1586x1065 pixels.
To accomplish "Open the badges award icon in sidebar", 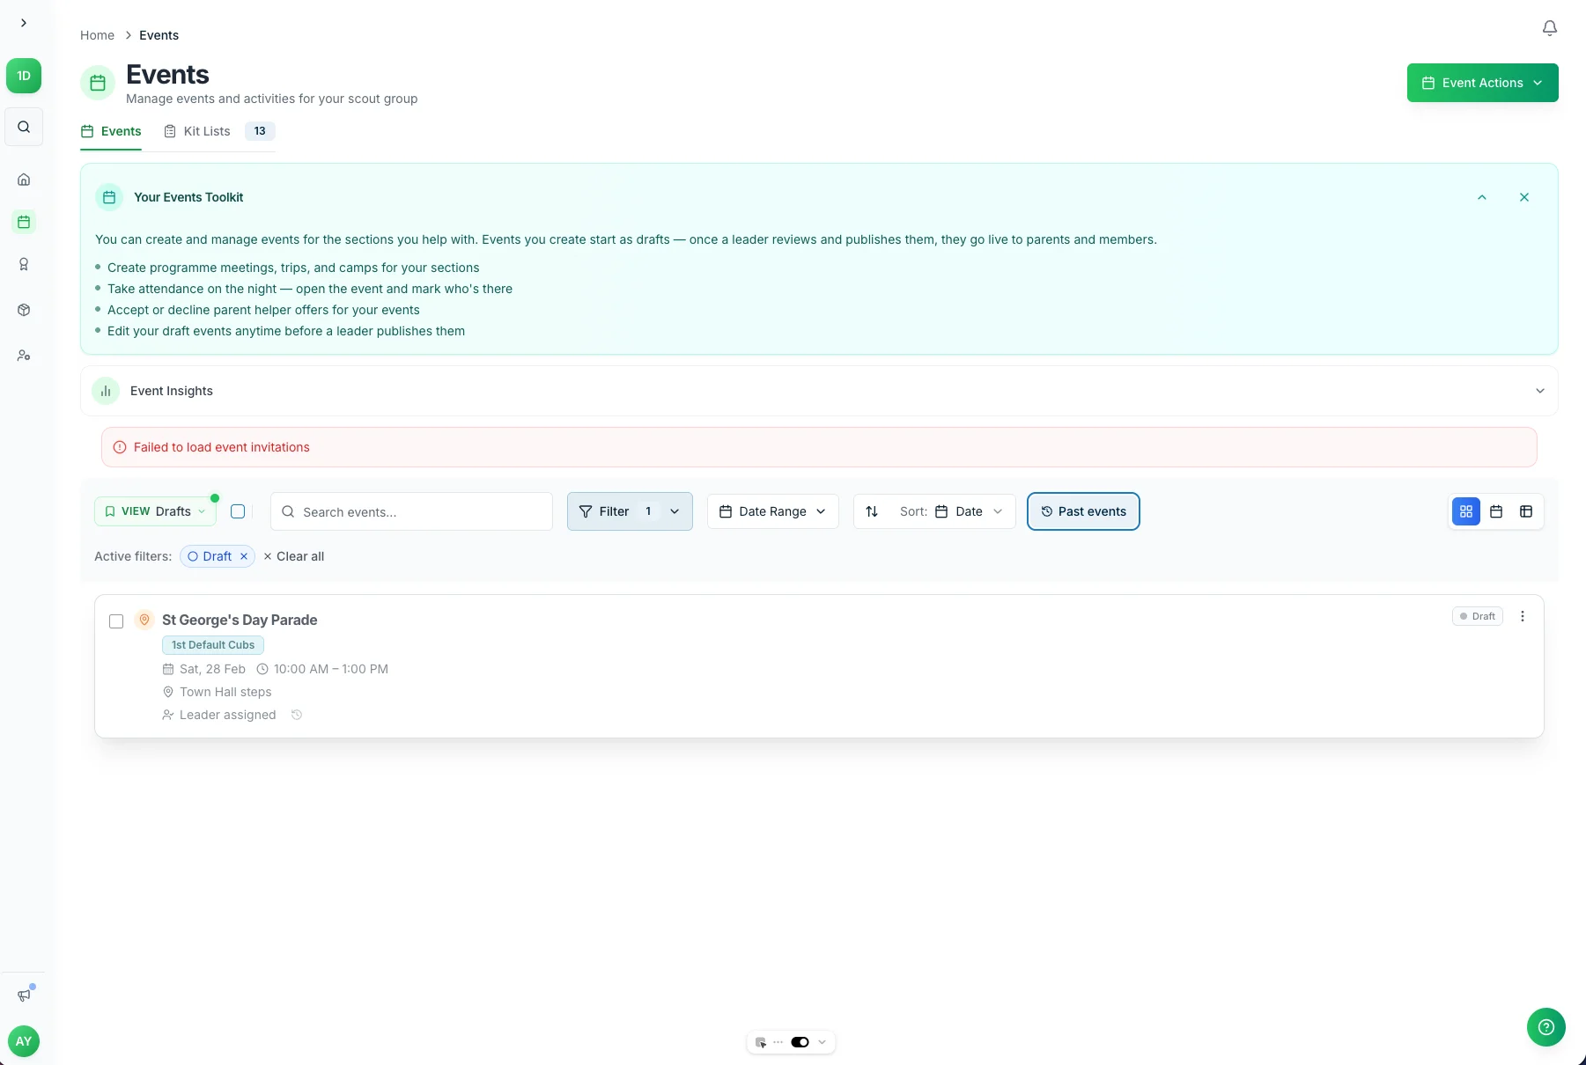I will click(24, 264).
